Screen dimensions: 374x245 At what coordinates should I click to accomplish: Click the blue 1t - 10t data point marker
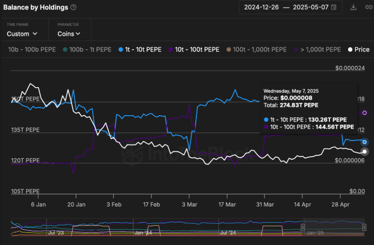364,142
